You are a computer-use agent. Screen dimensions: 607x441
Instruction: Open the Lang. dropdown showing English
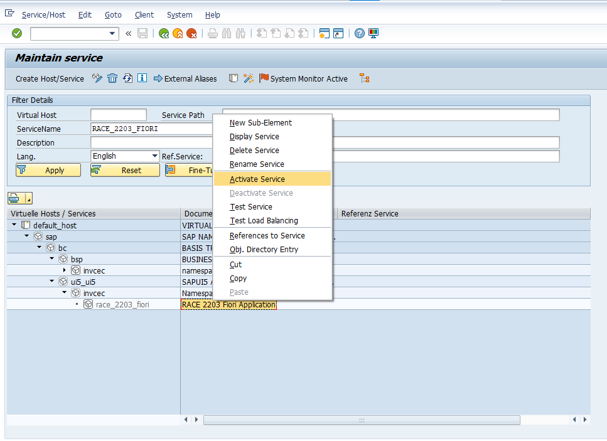154,156
